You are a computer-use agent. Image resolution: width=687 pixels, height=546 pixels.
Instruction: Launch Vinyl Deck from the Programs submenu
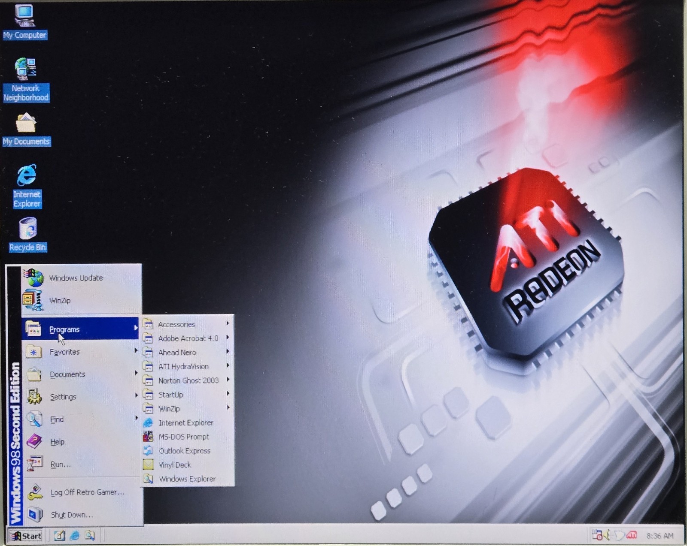tap(188, 465)
